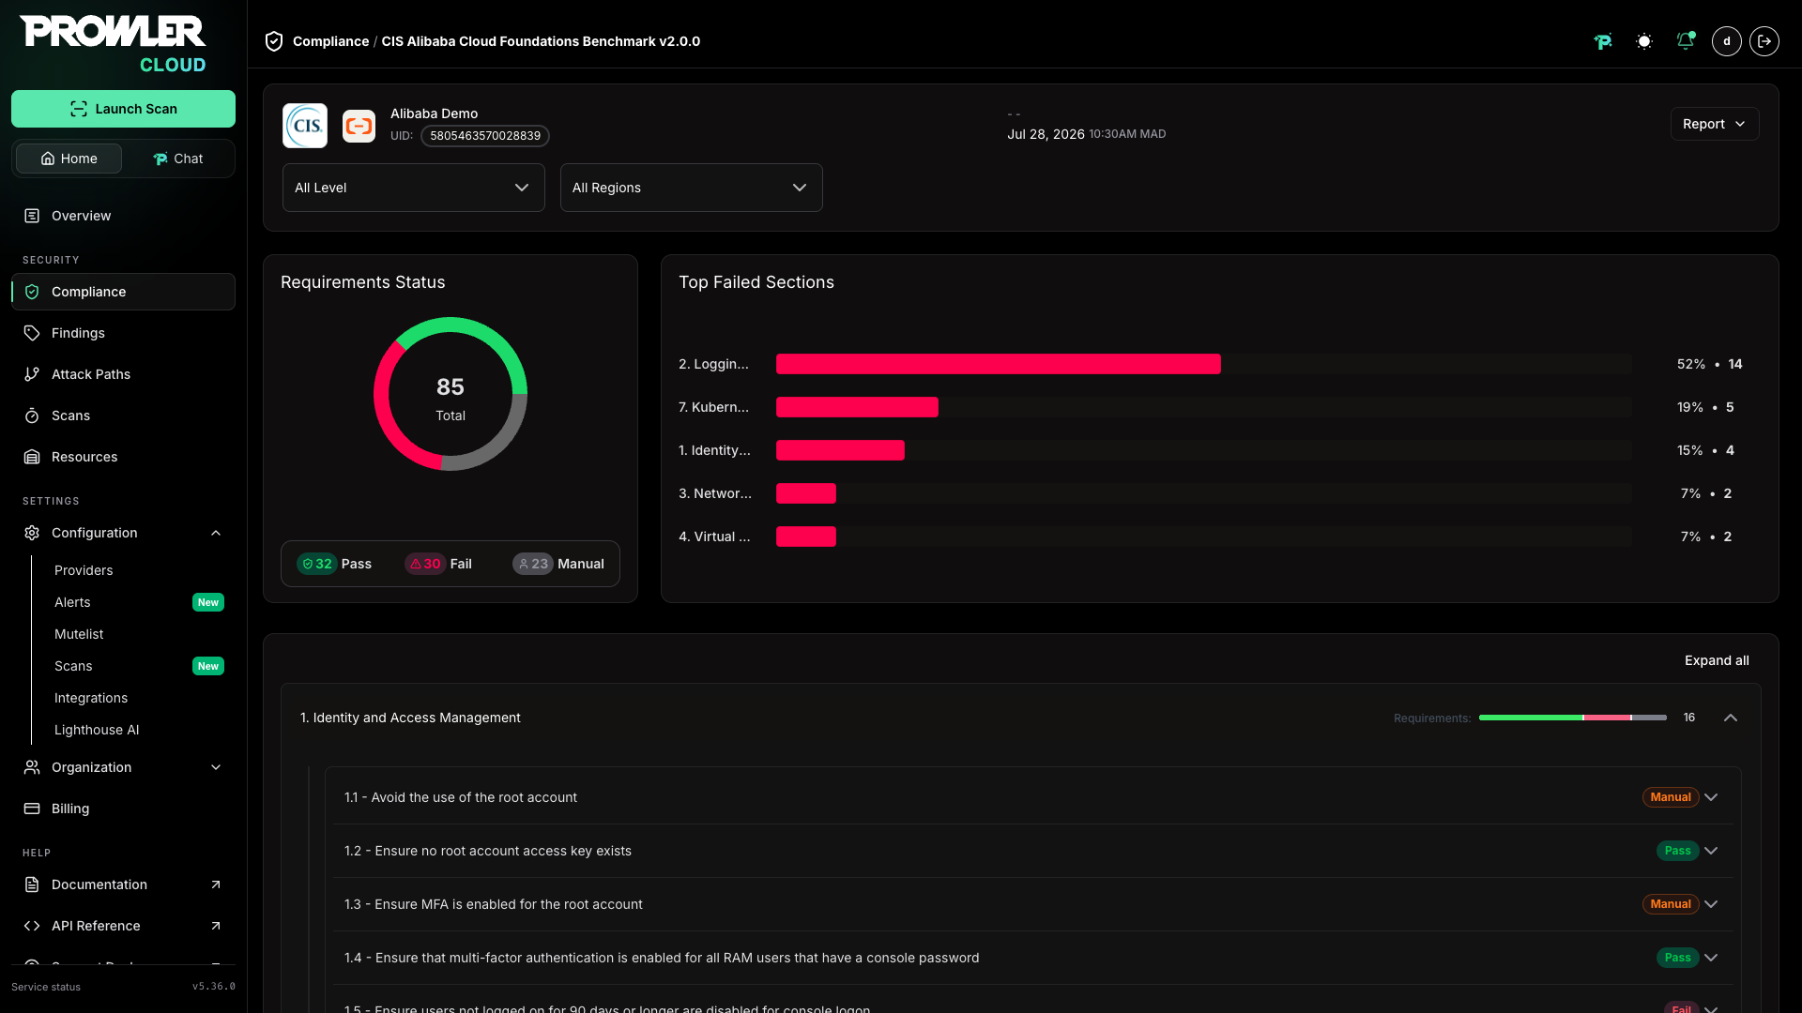Switch to the Chat tab
Viewport: 1802px width, 1013px height.
pyautogui.click(x=177, y=159)
